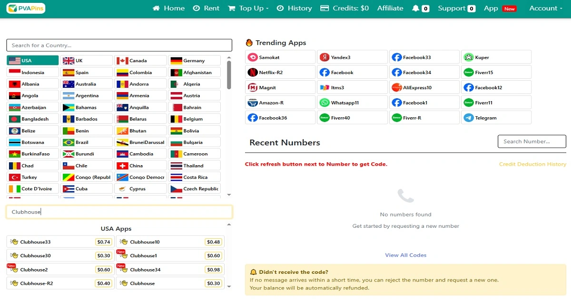Choose Canada from country list
Viewport: 571px width, 299px height.
click(140, 60)
